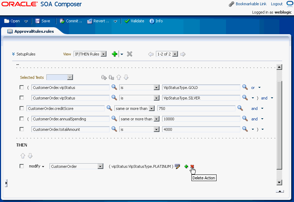Click the 4000 value field

click(x=201, y=129)
